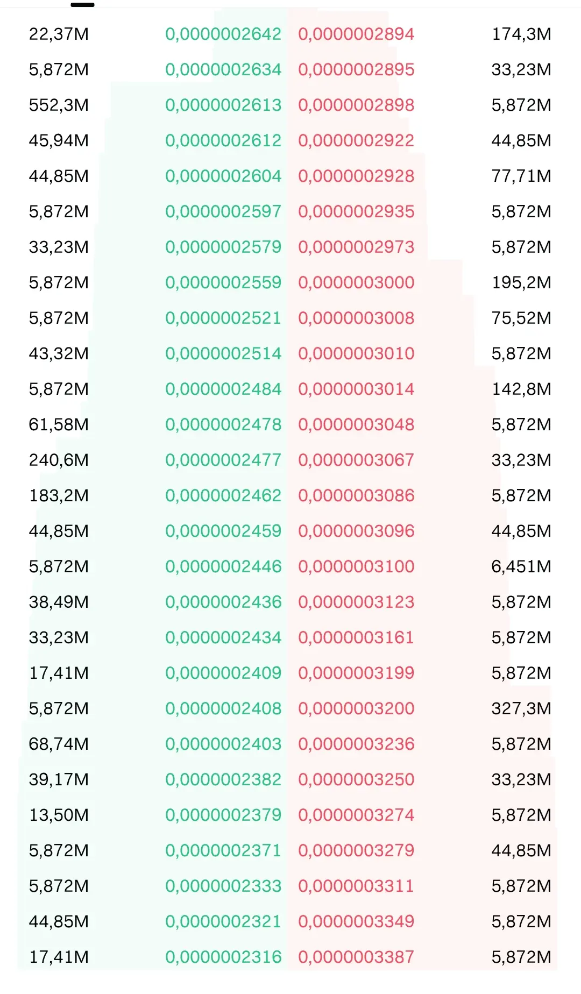This screenshot has width=581, height=994.
Task: Pick ask price 0,0000003387
Action: click(356, 957)
